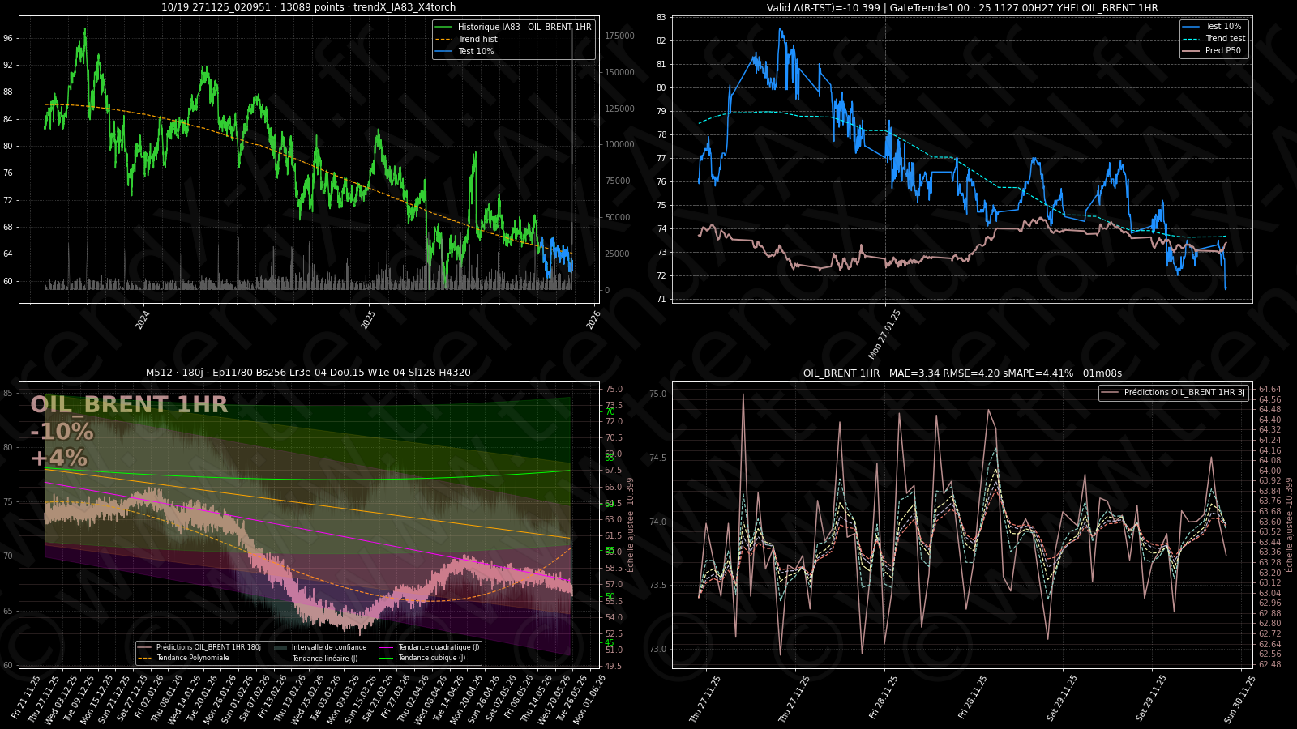This screenshot has width=1297, height=729.
Task: Click the 'M512 · 180j' model parameters title
Action: [x=308, y=373]
